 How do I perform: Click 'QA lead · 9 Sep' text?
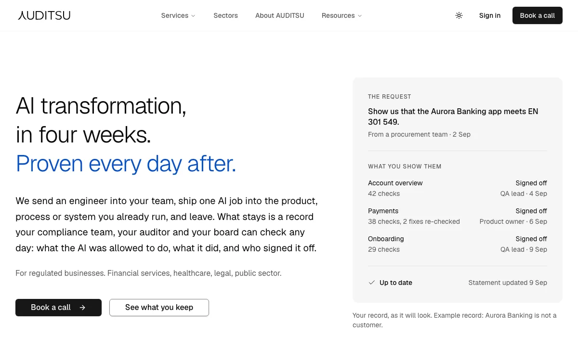pyautogui.click(x=524, y=249)
